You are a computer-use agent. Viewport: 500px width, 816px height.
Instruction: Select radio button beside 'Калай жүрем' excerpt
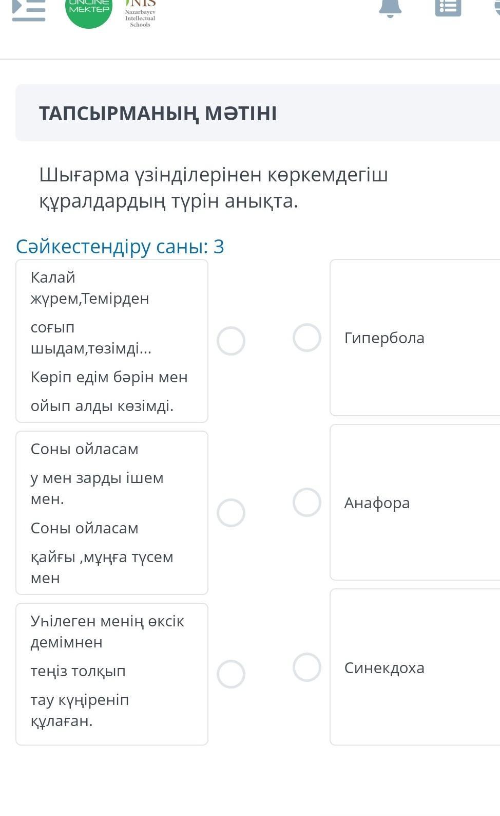point(231,341)
